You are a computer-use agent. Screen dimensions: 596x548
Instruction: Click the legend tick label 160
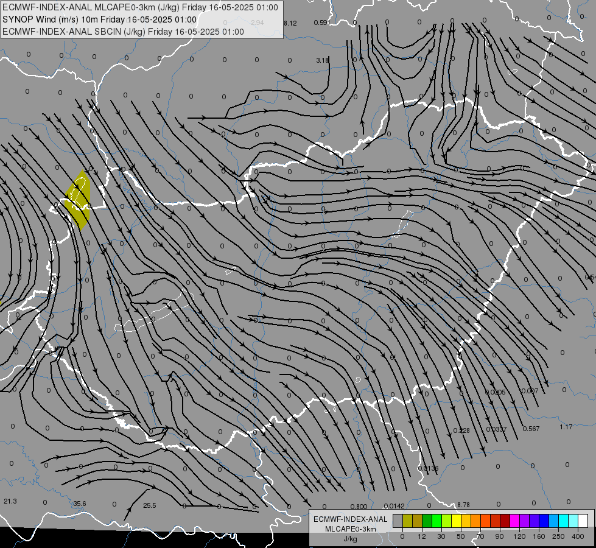[x=539, y=536]
